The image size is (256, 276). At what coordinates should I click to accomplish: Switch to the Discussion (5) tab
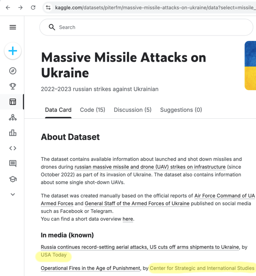point(132,110)
